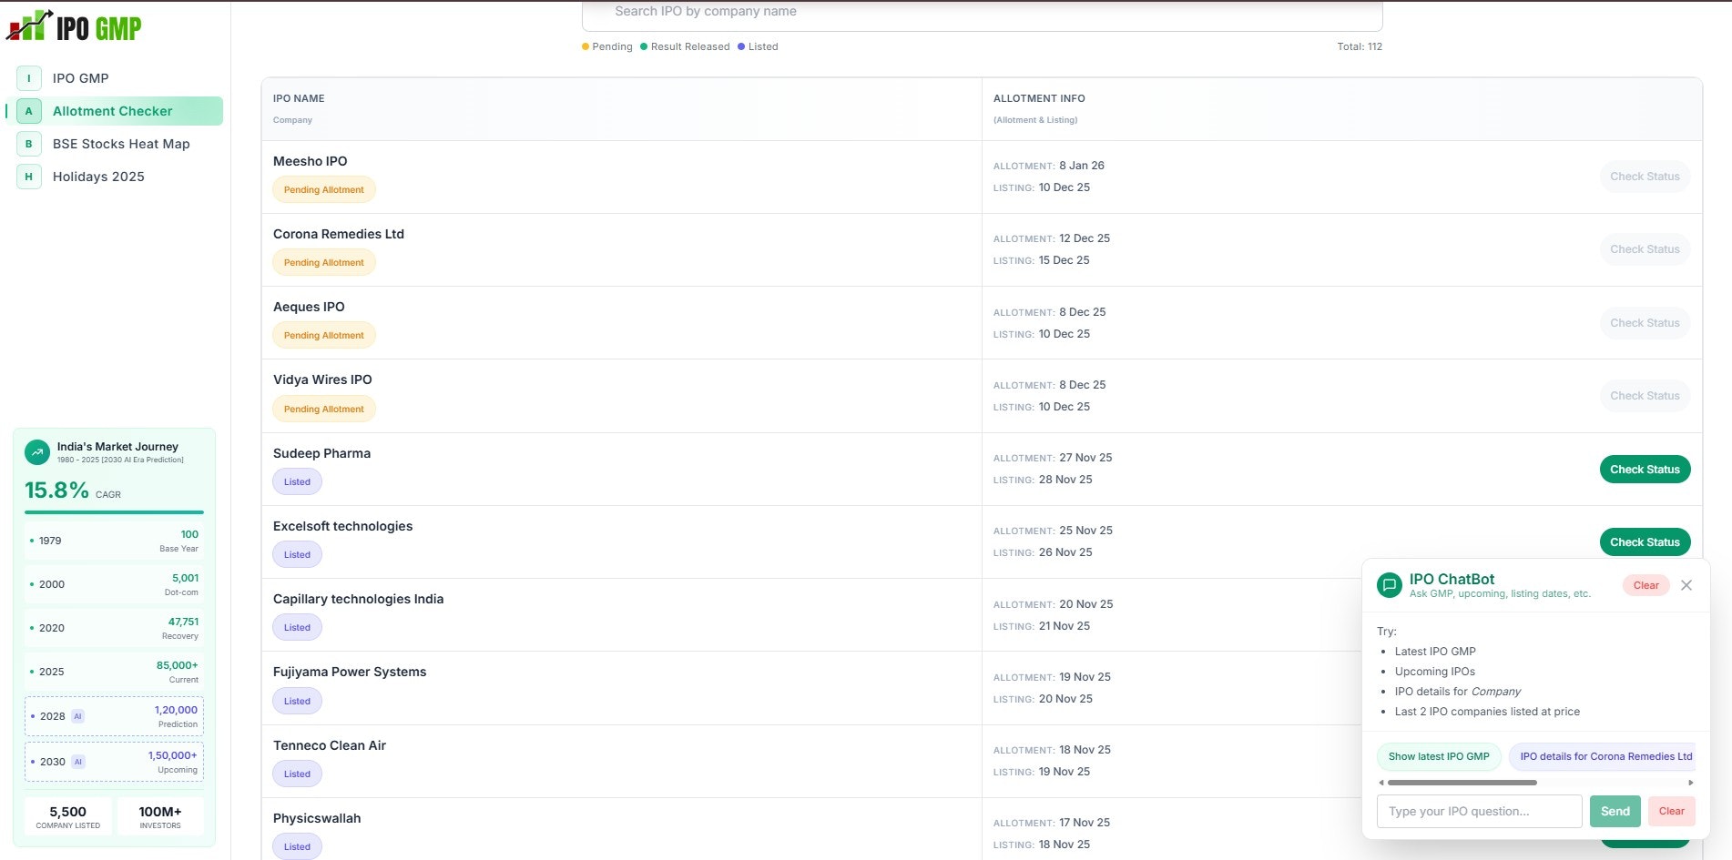Open Holidays 2025 from the sidebar
The image size is (1732, 860).
pyautogui.click(x=98, y=176)
